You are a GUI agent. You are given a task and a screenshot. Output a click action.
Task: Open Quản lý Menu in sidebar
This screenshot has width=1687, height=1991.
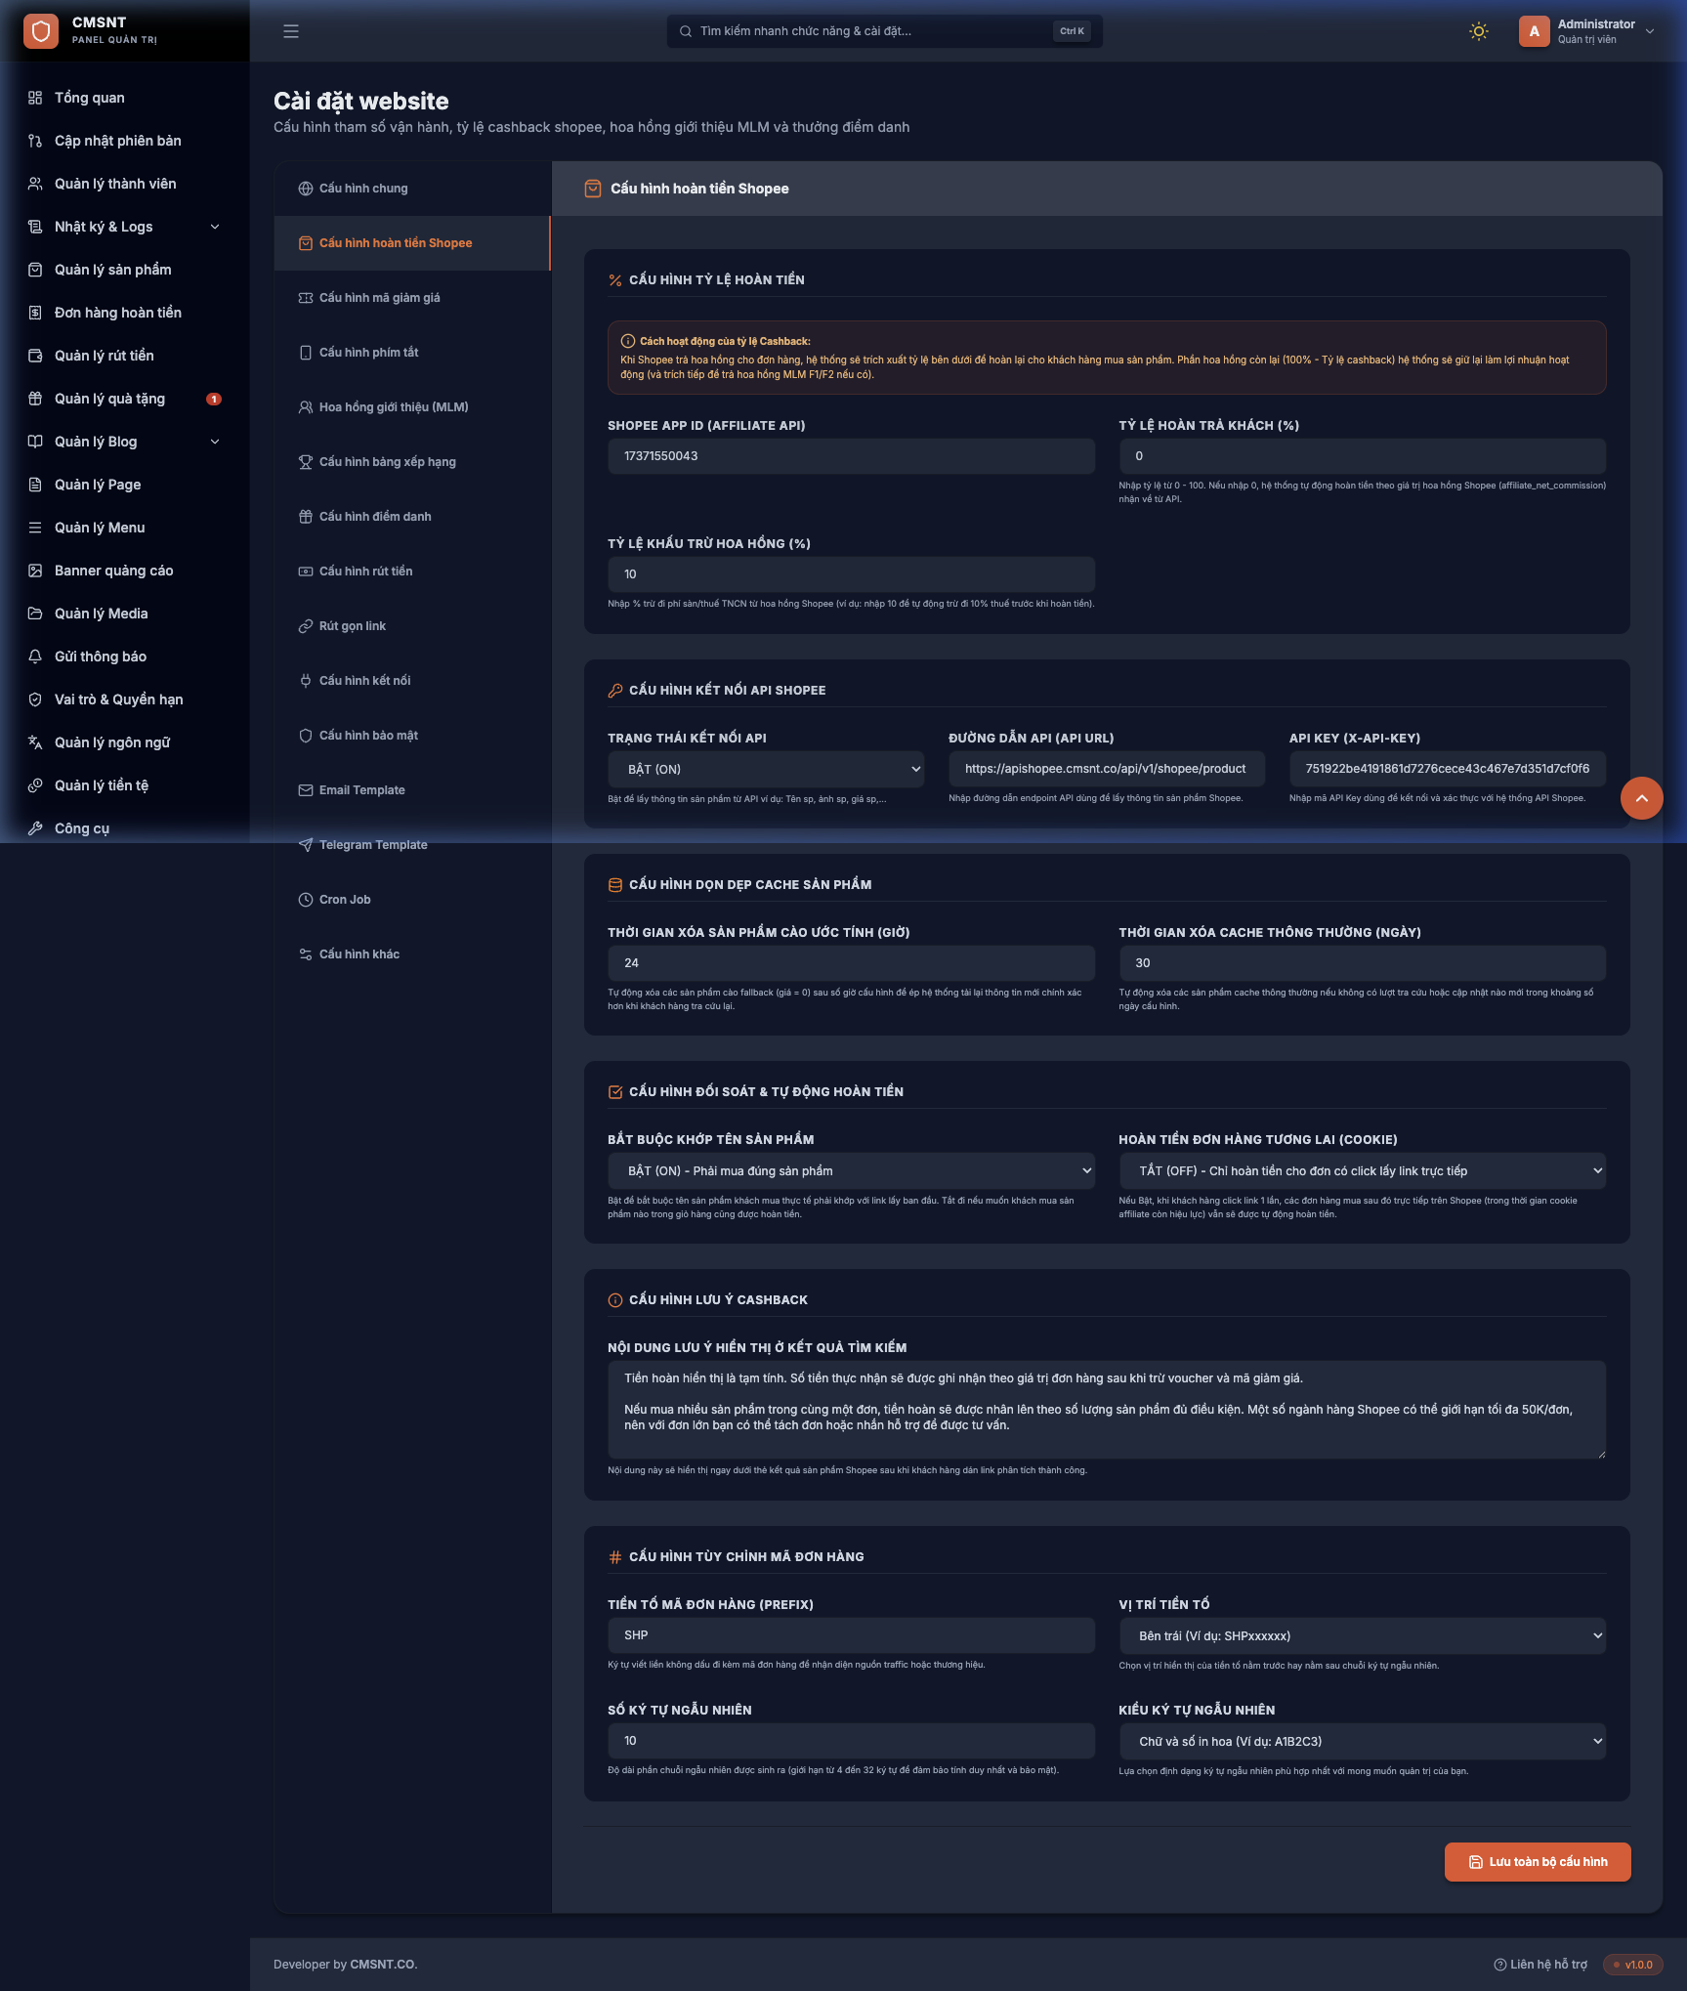pyautogui.click(x=124, y=528)
